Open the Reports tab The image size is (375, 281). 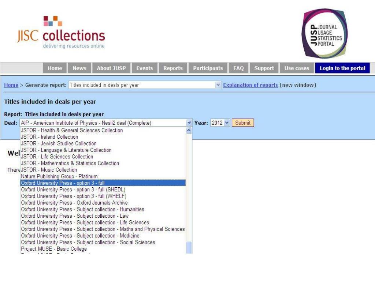173,68
